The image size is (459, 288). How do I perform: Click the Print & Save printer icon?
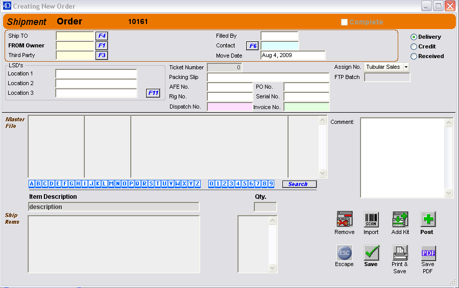point(400,253)
